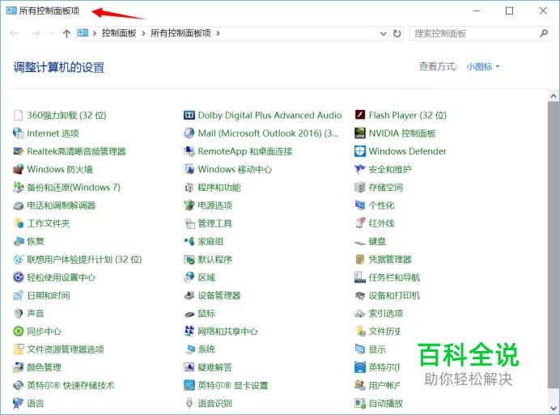This screenshot has height=415, width=560.
Task: Open the 声音 speaker icon
Action: tap(18, 313)
